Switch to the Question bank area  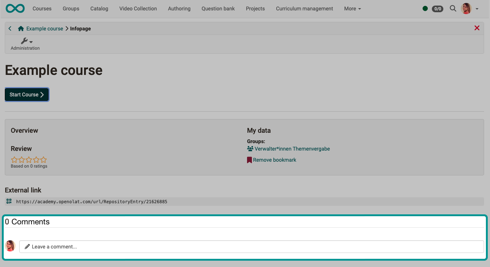218,8
